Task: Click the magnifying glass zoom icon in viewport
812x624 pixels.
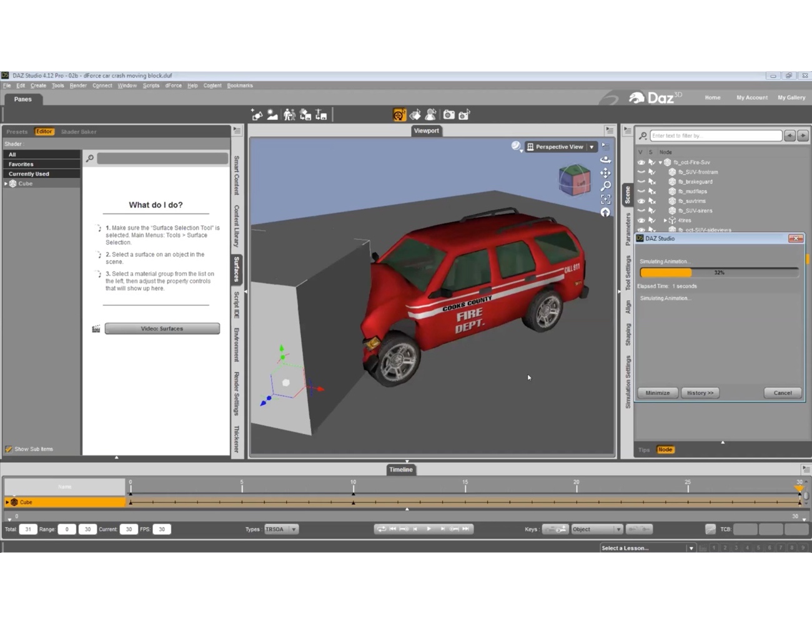Action: pyautogui.click(x=605, y=186)
